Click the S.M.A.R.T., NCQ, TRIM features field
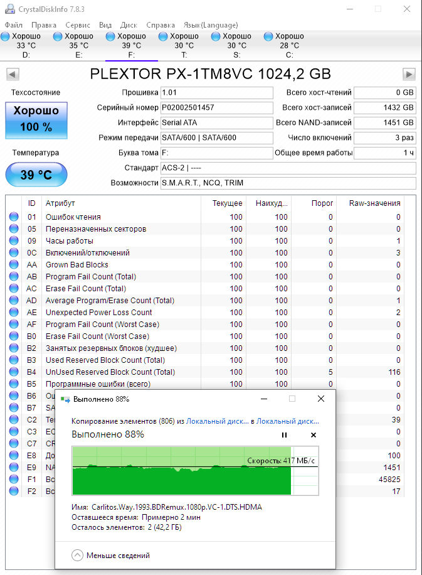The image size is (422, 575). pyautogui.click(x=288, y=183)
